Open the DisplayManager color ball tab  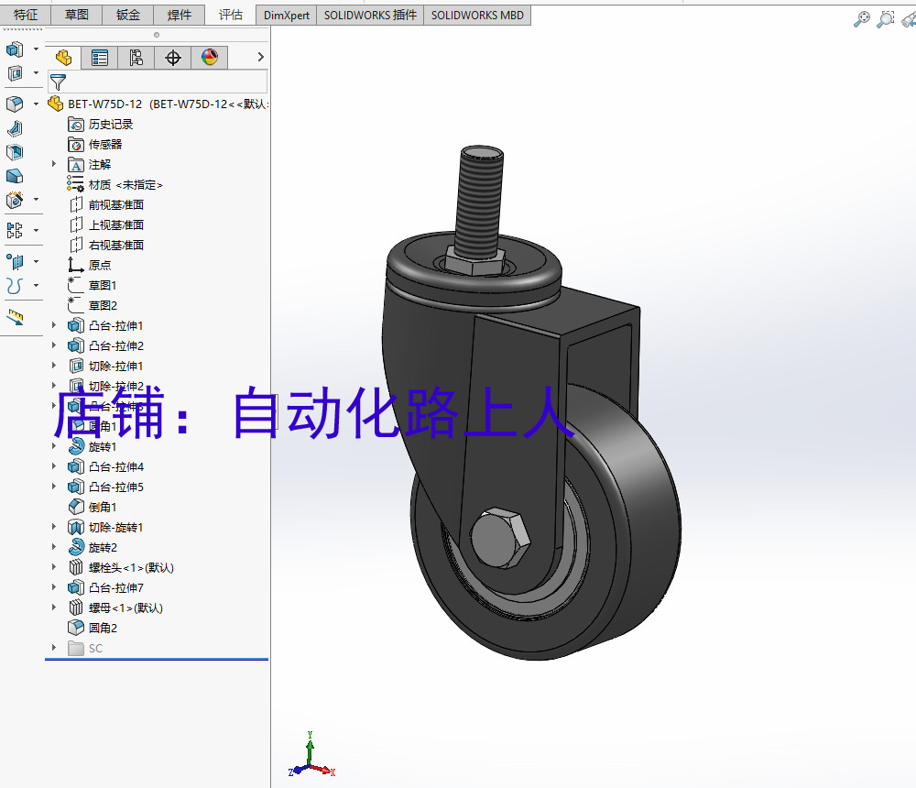click(x=210, y=58)
